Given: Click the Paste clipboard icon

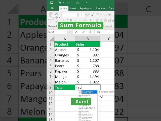Looking at the screenshot, I should [x=51, y=16].
